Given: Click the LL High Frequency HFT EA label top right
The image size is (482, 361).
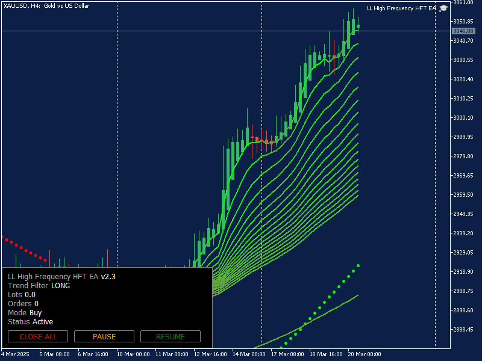Looking at the screenshot, I should (x=401, y=8).
